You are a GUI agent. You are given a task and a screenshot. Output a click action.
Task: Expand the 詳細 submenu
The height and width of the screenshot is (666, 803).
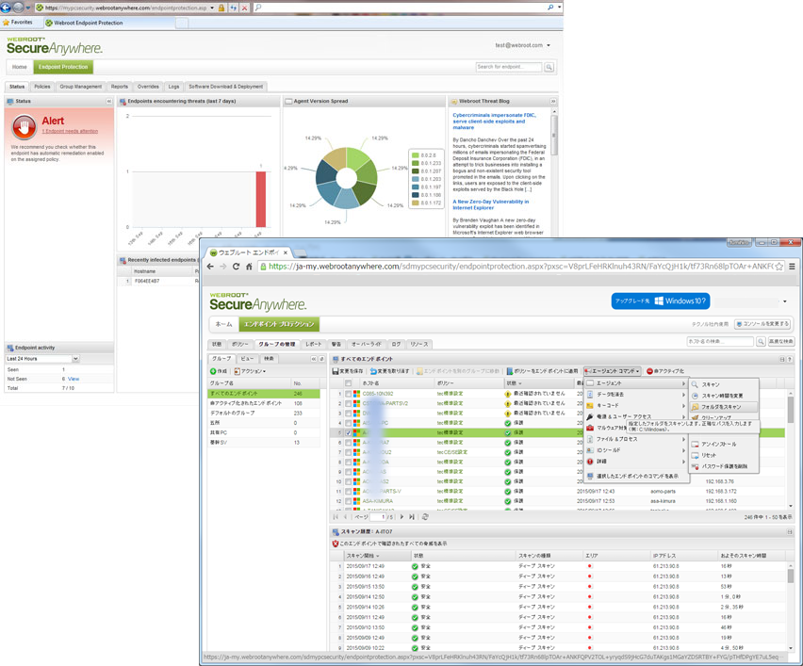coord(636,462)
